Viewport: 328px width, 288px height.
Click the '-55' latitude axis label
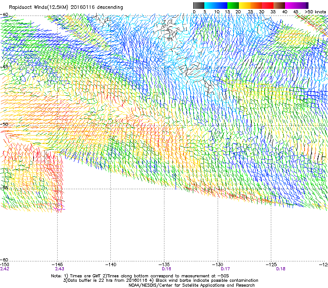(x=4, y=187)
